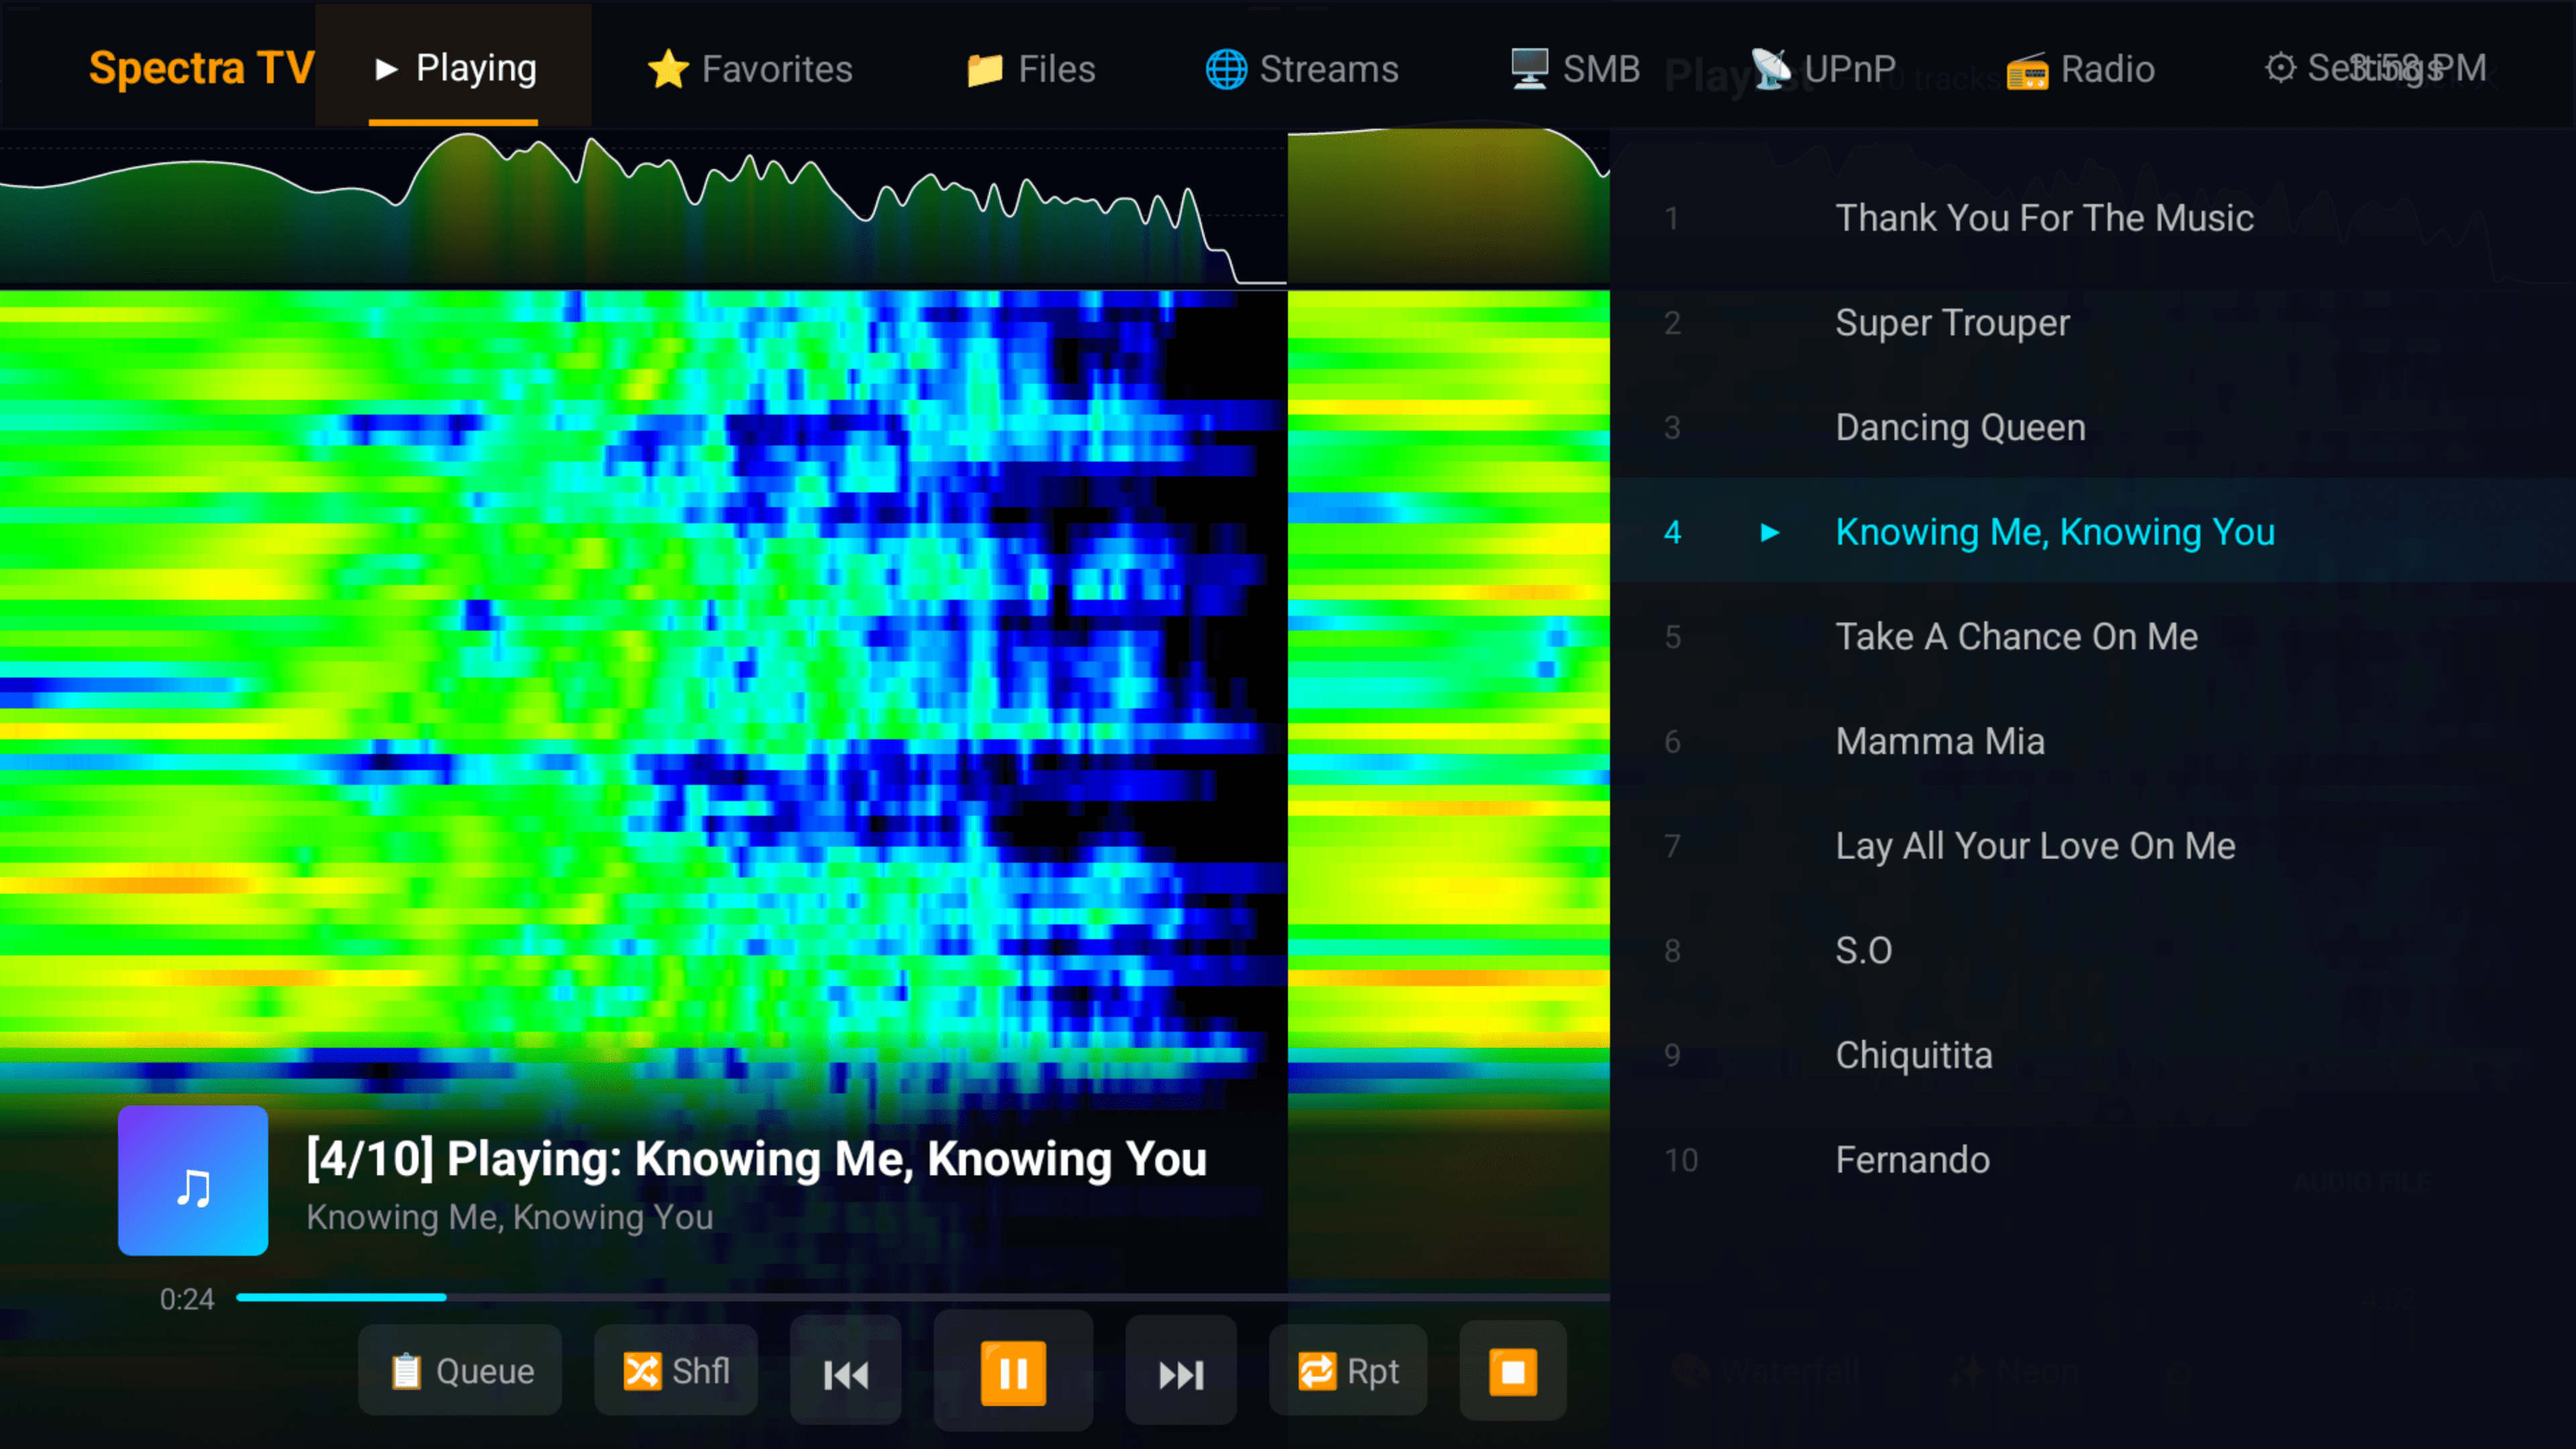The image size is (2576, 1449).
Task: Click the music note album art thumbnail
Action: pos(193,1180)
